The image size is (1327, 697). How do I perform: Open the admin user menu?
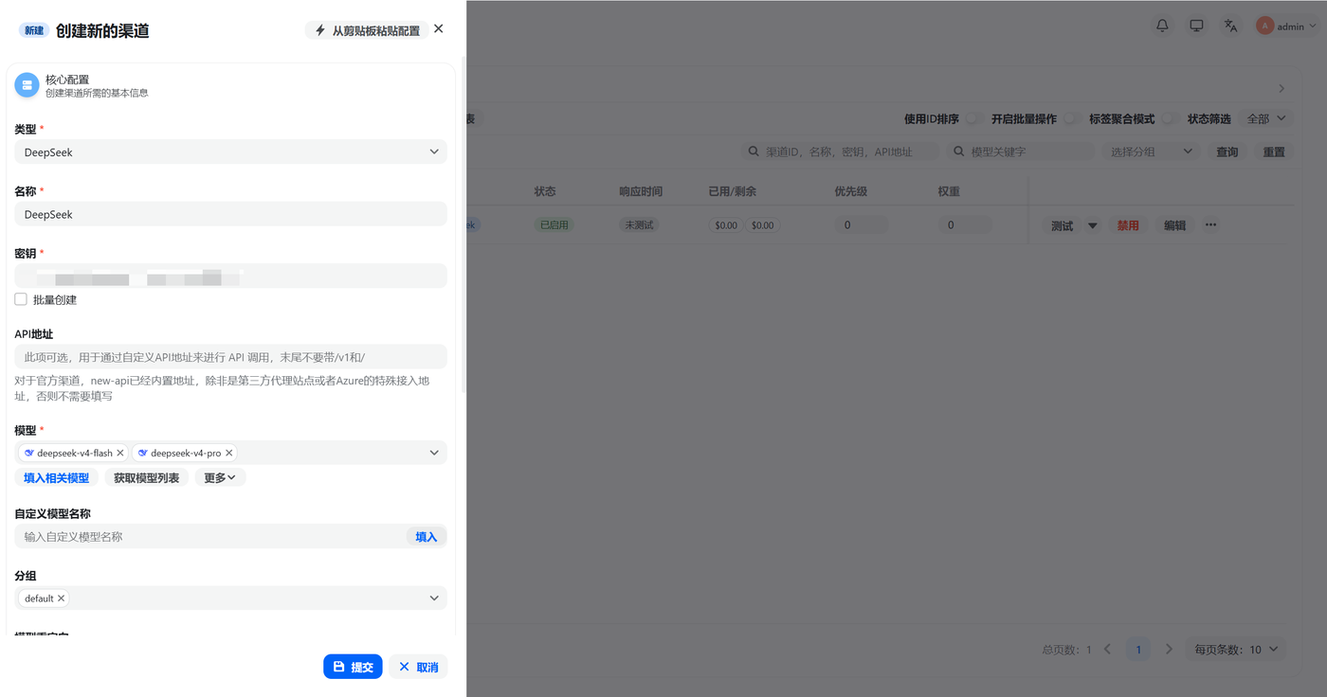[1286, 26]
